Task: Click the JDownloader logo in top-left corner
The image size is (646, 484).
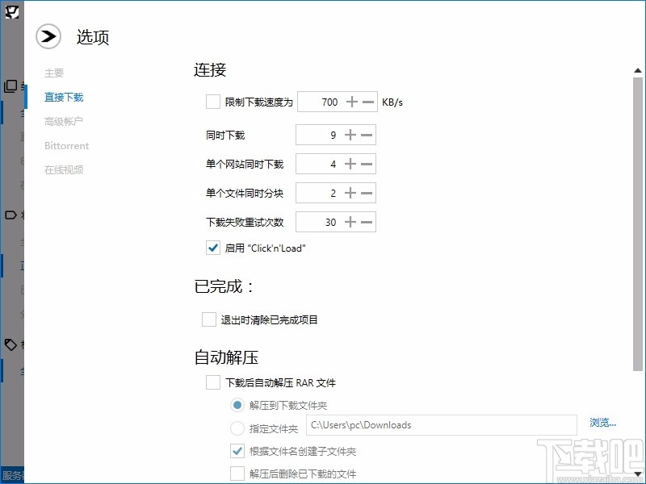Action: click(11, 11)
